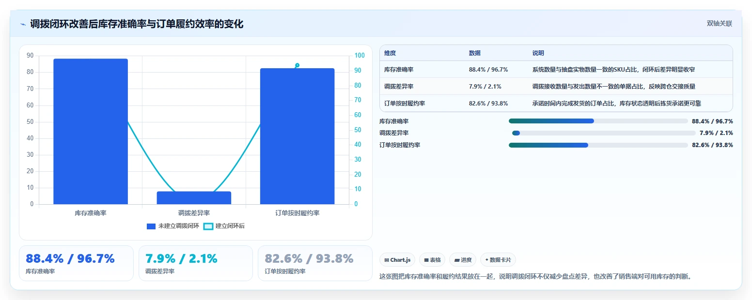752x300 pixels.
Task: Click the 订单按时履约率 bar in chart
Action: (297, 136)
